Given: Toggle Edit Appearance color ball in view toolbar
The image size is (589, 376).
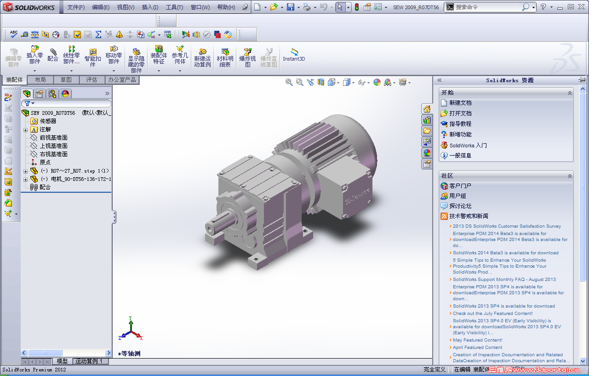Looking at the screenshot, I should [377, 82].
